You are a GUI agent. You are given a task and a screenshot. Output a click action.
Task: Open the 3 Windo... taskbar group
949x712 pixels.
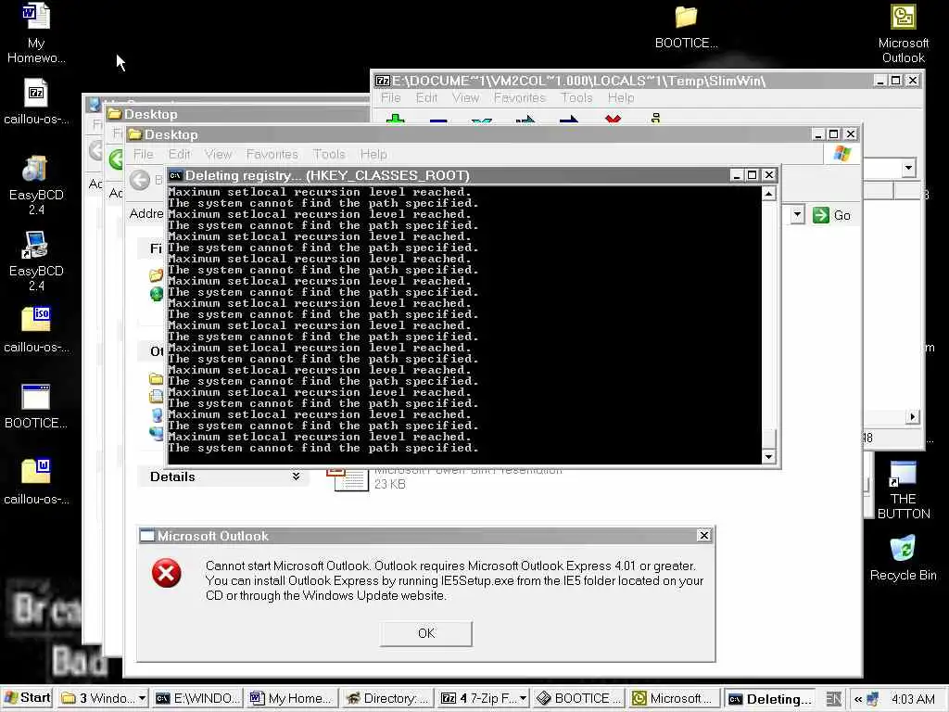click(104, 699)
